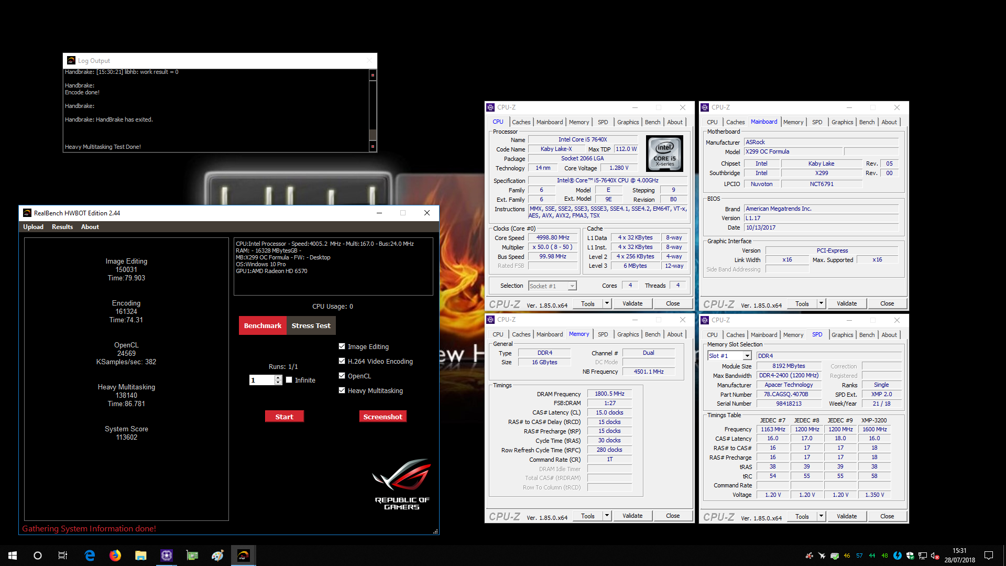Switch to CPU-Z via its purple taskbar icon
The image size is (1006, 566).
[x=167, y=556]
